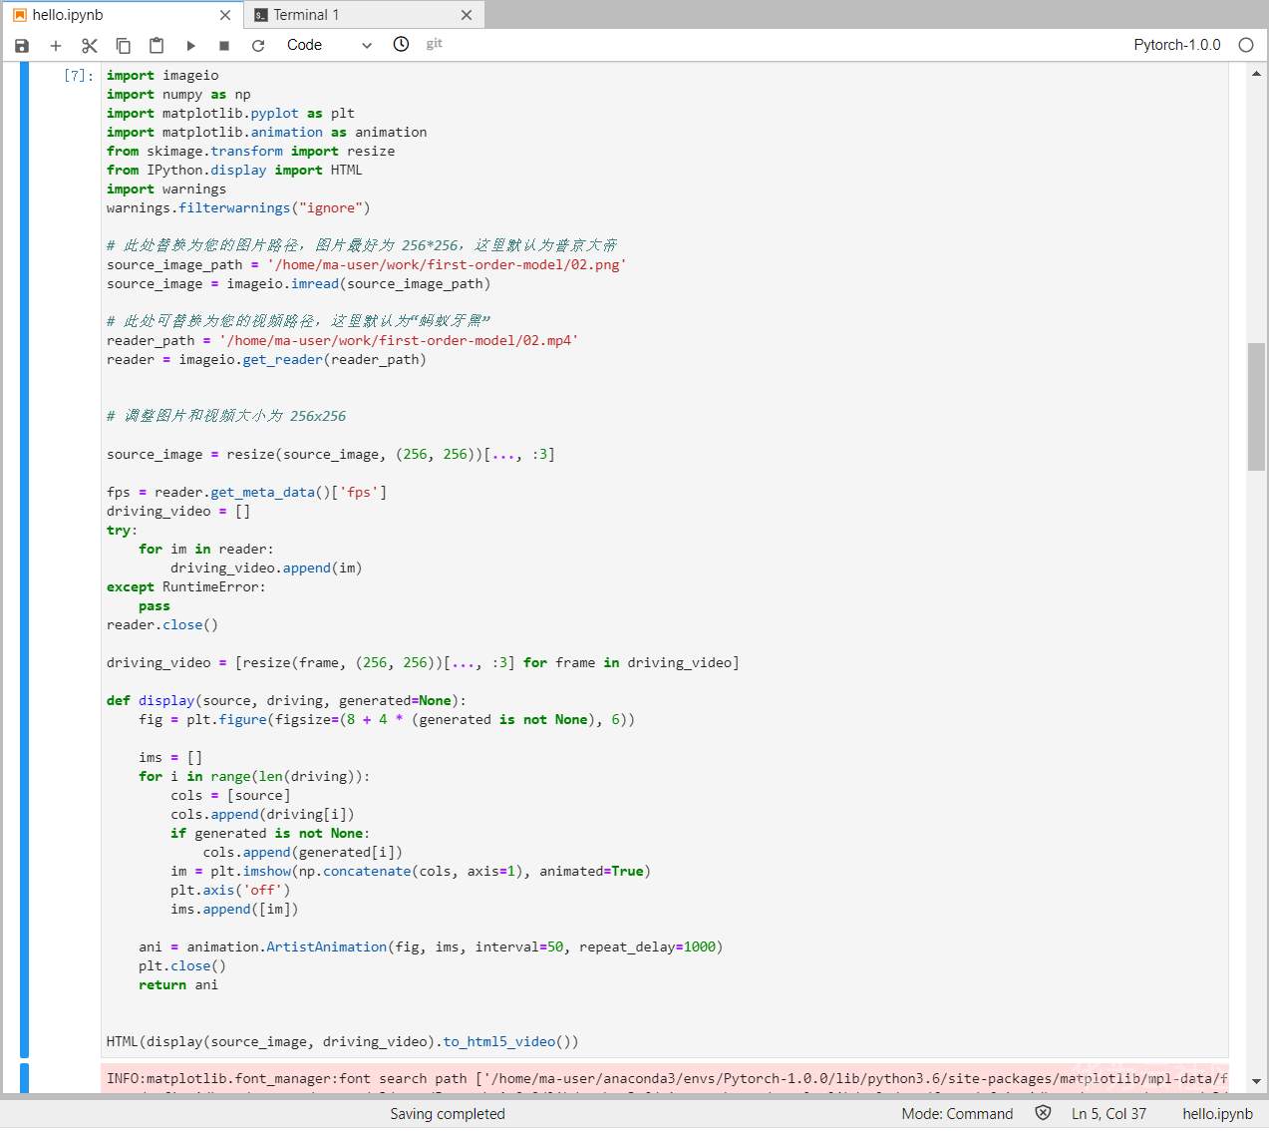The width and height of the screenshot is (1269, 1131).
Task: Click the 'def display(source, driving, generated=None):' line
Action: click(286, 701)
